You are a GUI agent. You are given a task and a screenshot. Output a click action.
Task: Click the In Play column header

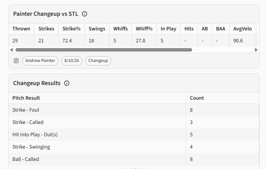point(168,29)
